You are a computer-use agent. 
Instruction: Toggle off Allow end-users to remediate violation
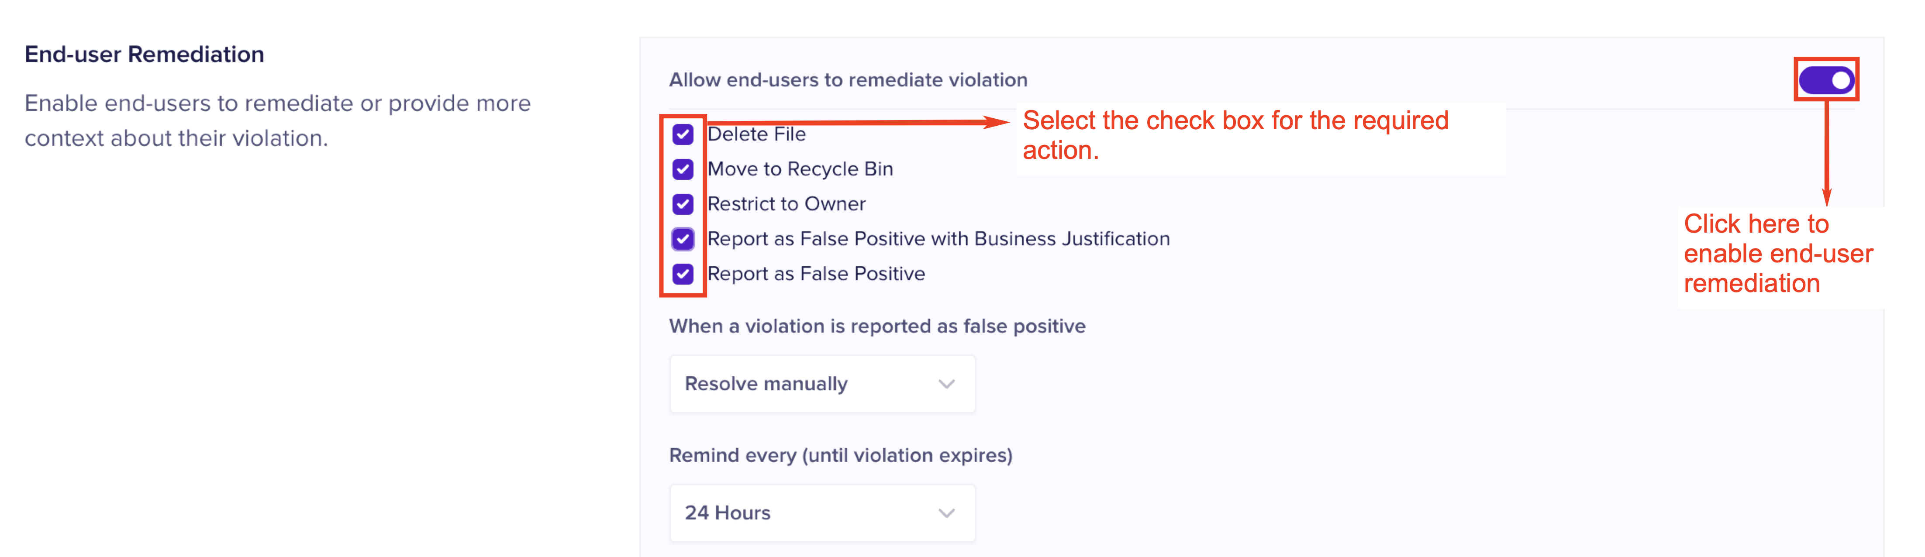1825,80
